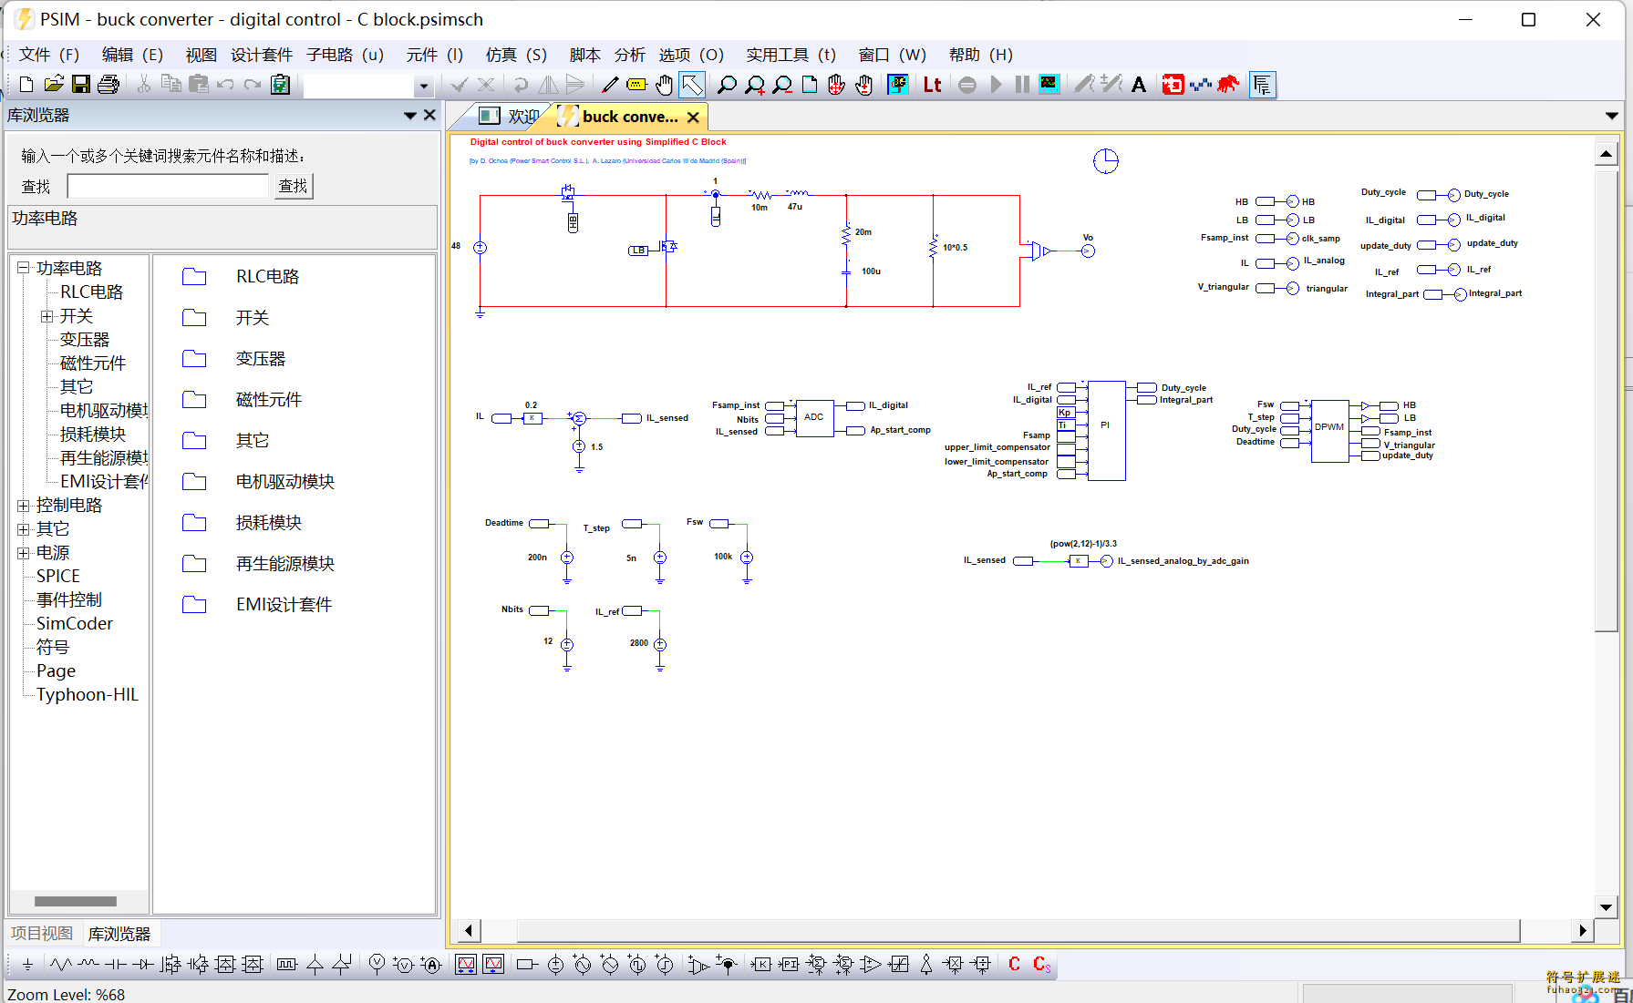Toggle the library browser panel icon

(1262, 85)
